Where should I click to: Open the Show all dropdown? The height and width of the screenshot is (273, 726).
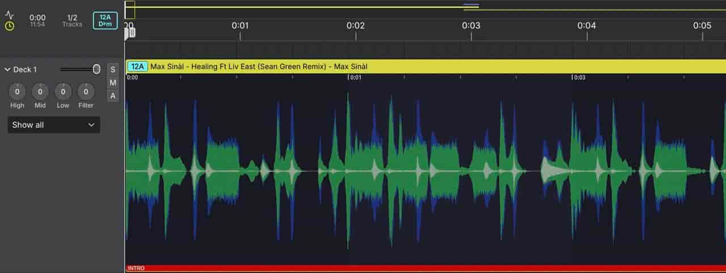tap(54, 125)
